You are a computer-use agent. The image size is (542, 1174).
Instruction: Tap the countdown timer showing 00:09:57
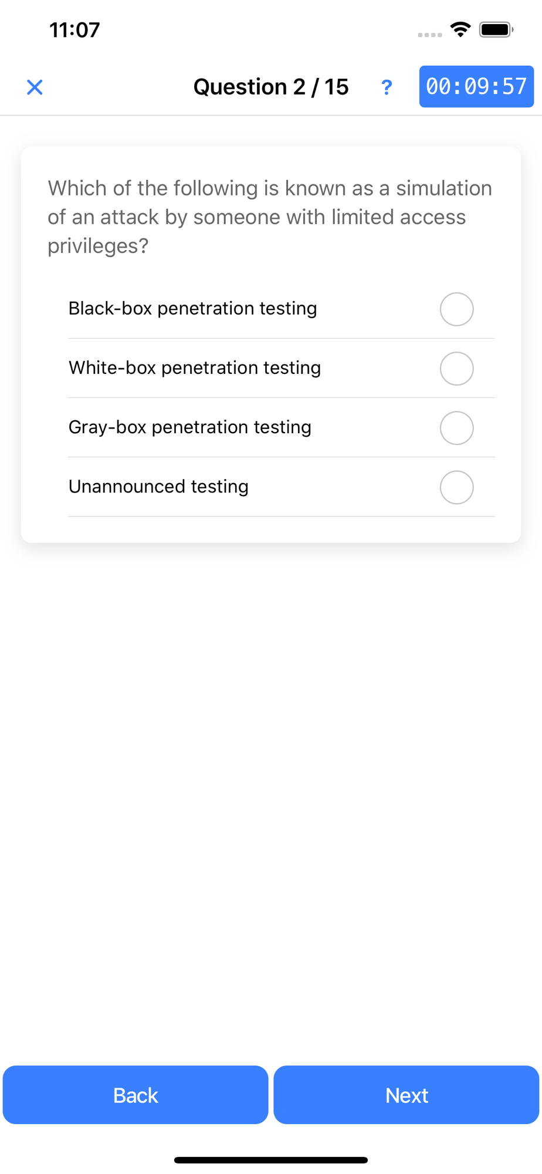click(476, 87)
